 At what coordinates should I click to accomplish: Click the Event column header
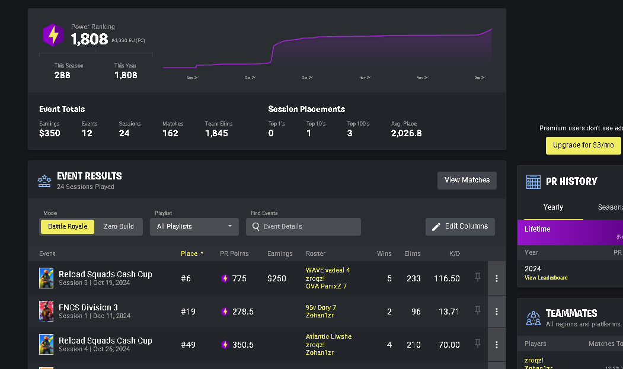(x=47, y=254)
